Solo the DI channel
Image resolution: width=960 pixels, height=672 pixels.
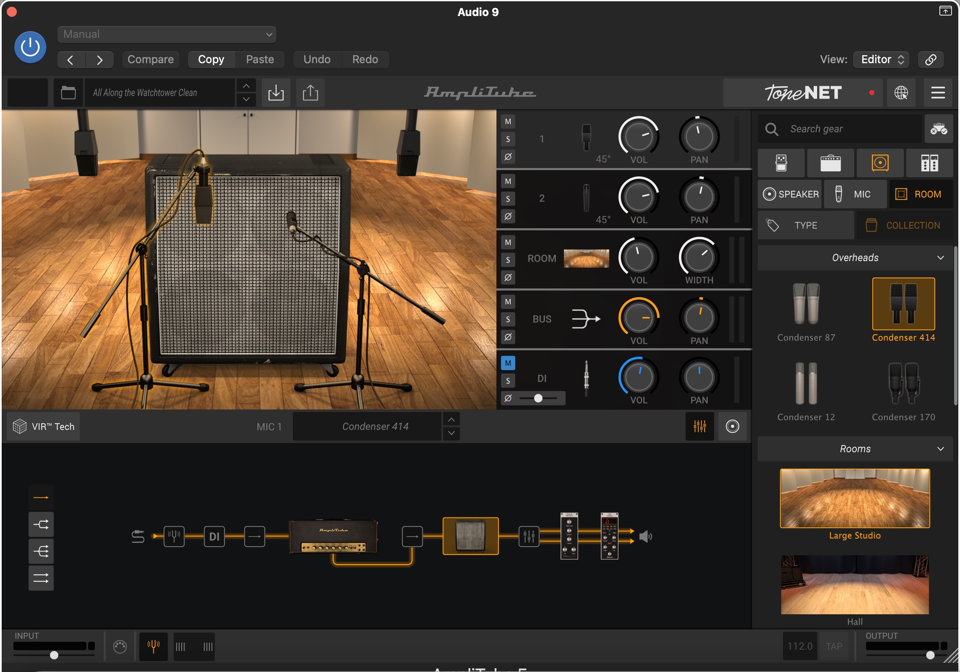[508, 381]
